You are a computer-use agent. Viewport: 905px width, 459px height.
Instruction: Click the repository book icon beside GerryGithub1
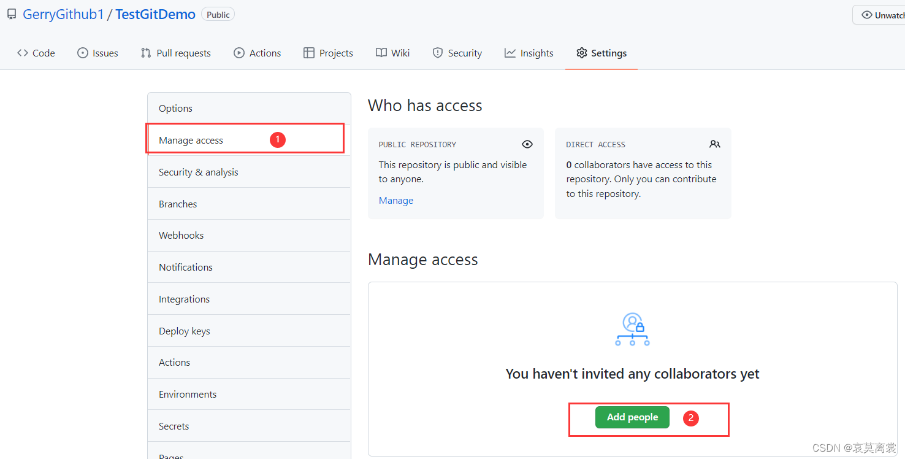pos(12,14)
